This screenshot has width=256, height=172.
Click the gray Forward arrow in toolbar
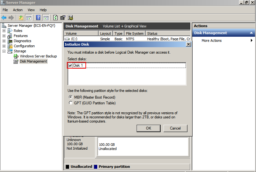tap(11, 18)
